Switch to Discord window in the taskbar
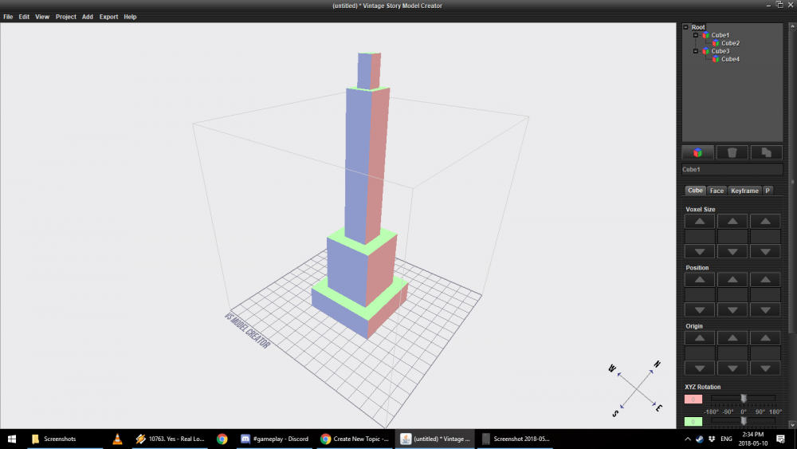 tap(275, 439)
